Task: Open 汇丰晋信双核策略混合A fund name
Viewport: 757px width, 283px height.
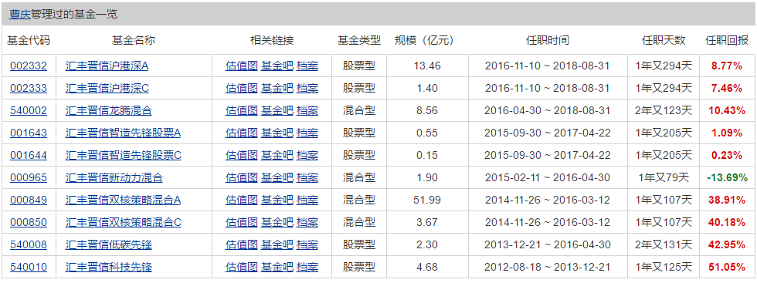Action: pyautogui.click(x=123, y=200)
